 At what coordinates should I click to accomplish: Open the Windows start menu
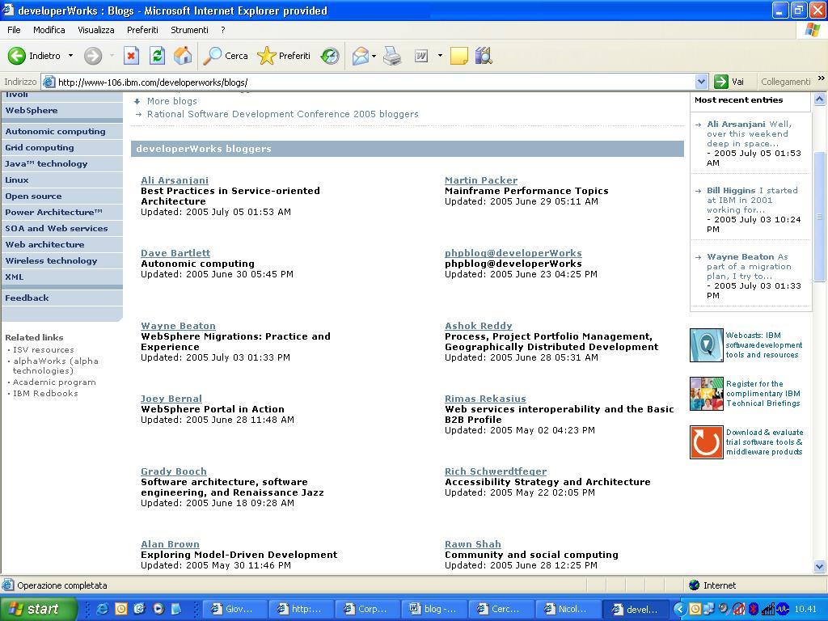point(38,609)
